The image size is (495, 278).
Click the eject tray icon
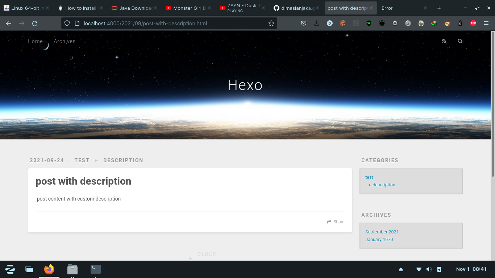401,269
